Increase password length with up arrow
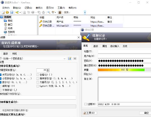 [x=48, y=70]
